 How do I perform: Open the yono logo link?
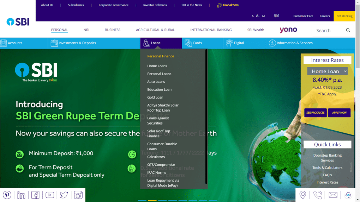[288, 30]
